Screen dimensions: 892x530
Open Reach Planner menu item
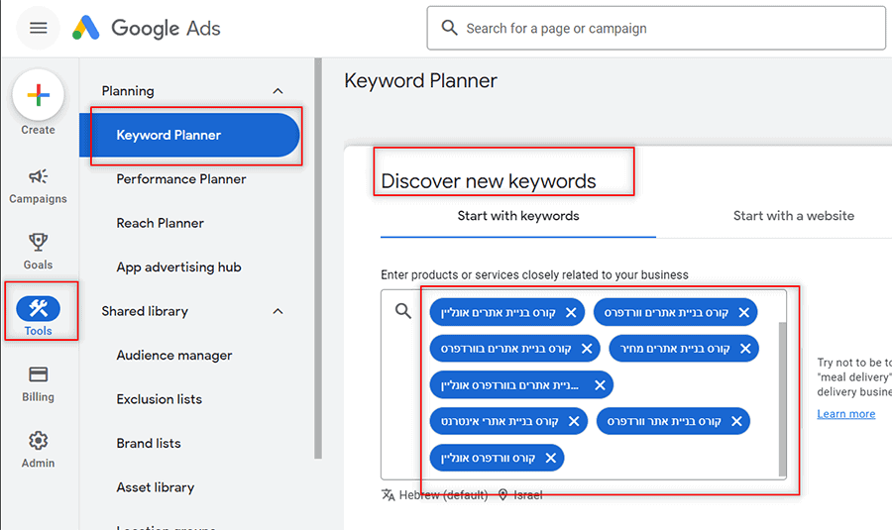pos(160,223)
